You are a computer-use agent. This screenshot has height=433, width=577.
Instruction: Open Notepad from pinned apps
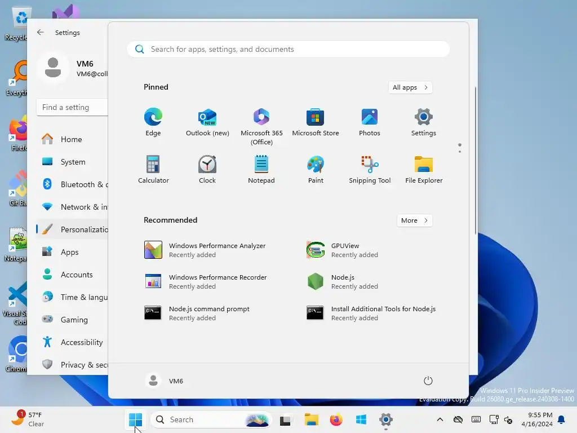coord(261,169)
